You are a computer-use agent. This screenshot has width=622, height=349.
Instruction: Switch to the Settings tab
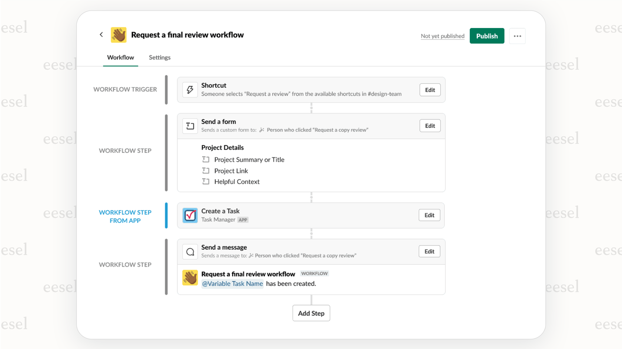(160, 57)
